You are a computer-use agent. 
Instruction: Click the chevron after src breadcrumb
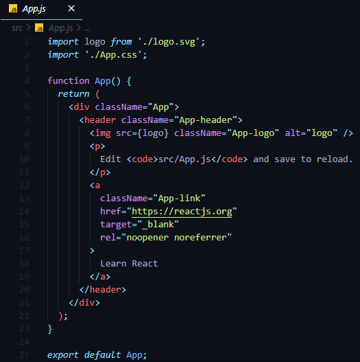pos(28,28)
